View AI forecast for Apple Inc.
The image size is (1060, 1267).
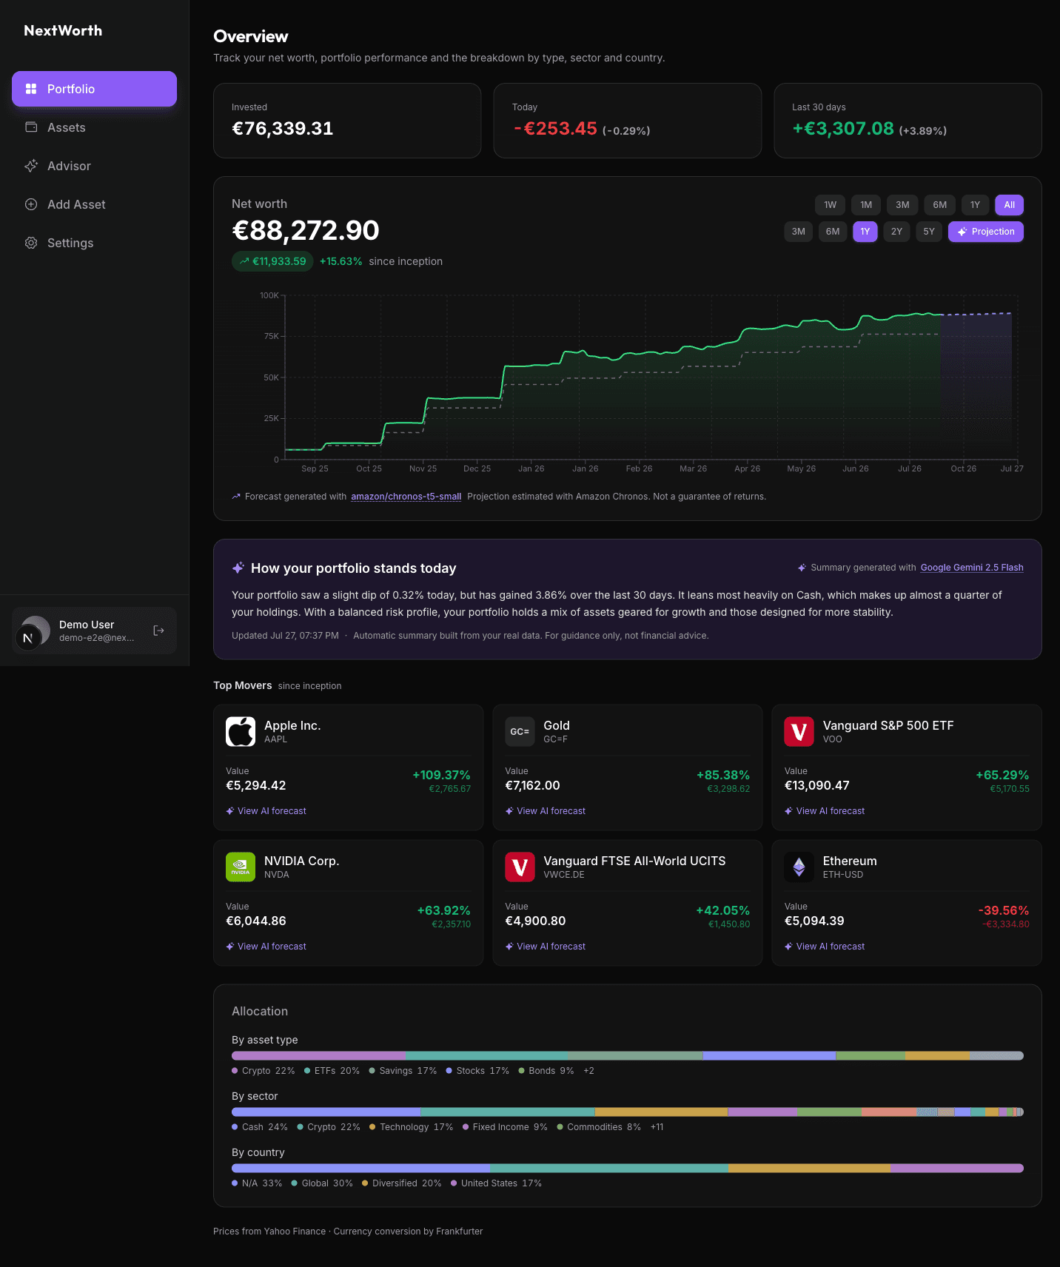pyautogui.click(x=266, y=811)
